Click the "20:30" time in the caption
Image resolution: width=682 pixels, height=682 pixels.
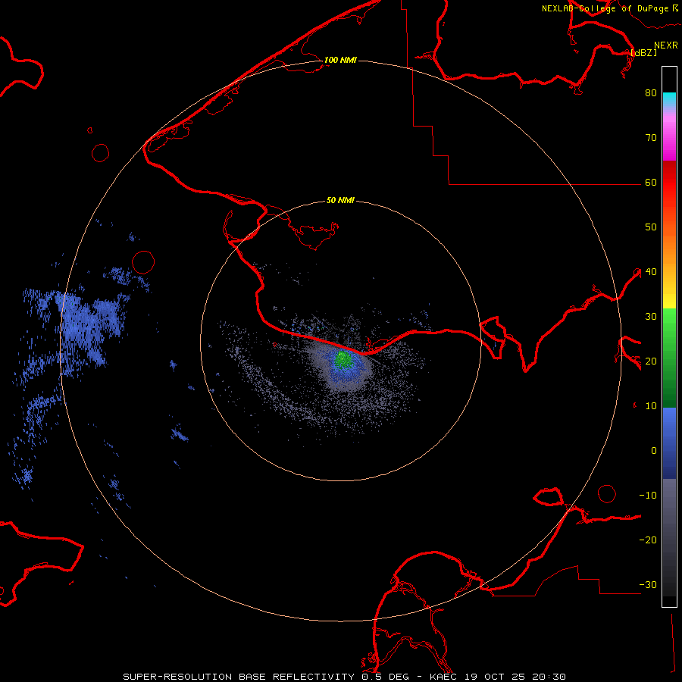(549, 677)
